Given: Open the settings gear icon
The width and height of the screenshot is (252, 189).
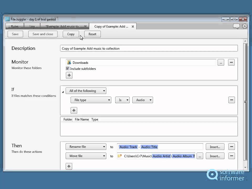Looking at the screenshot, I should tap(245, 26).
